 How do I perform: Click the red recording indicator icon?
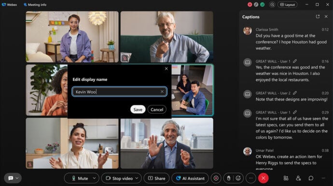[250, 4]
